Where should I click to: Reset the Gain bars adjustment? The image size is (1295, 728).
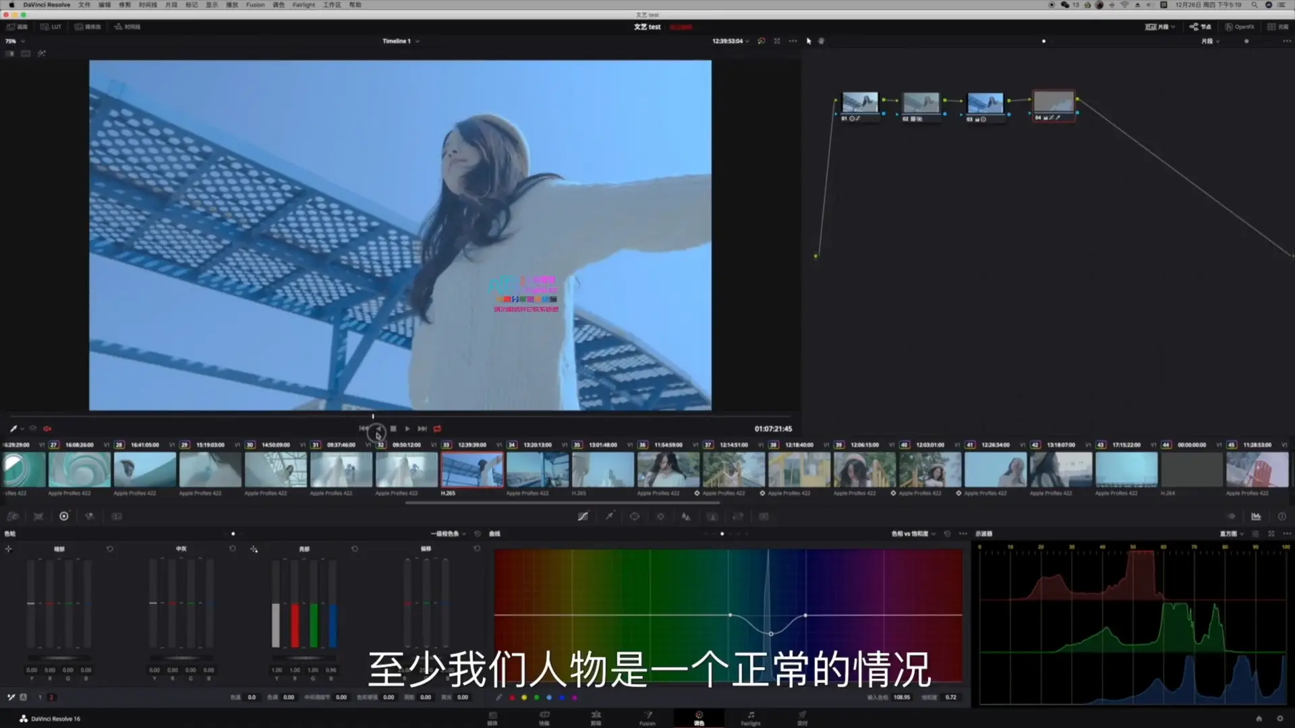(355, 549)
